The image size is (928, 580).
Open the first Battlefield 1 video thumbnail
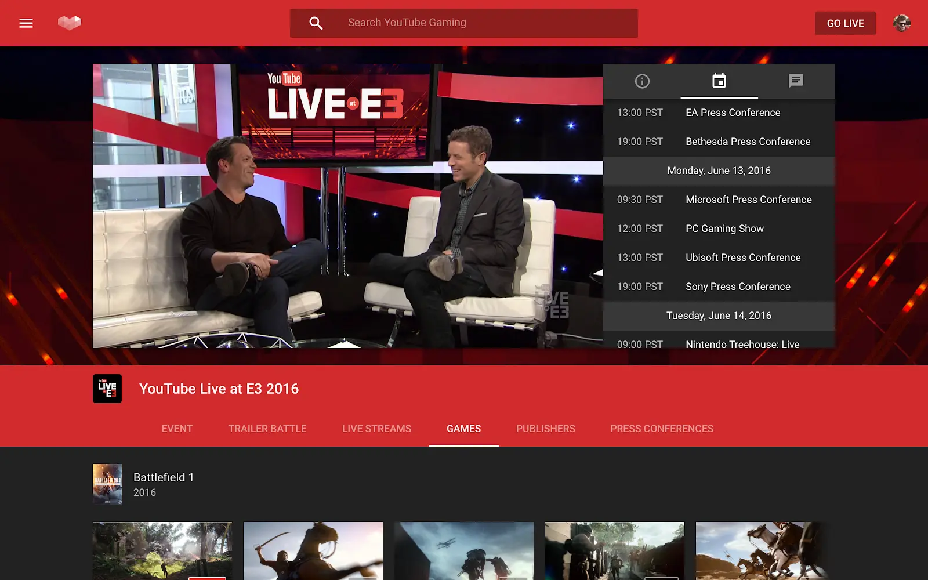162,550
